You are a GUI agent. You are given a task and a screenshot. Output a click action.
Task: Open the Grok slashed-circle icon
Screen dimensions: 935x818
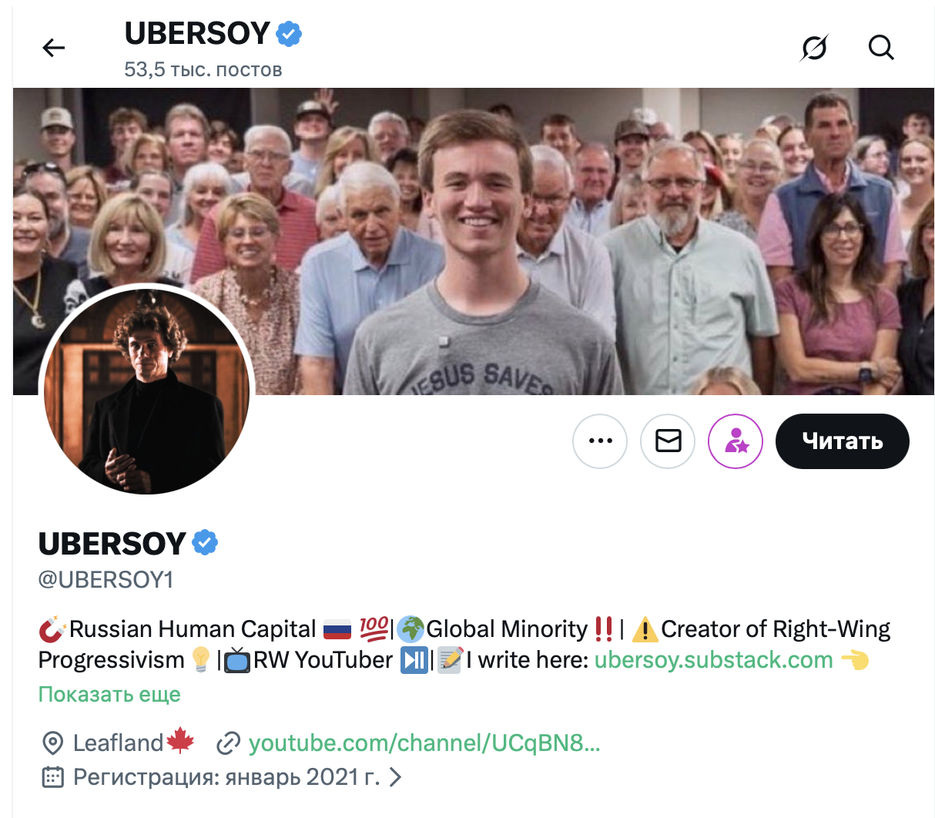tap(814, 48)
